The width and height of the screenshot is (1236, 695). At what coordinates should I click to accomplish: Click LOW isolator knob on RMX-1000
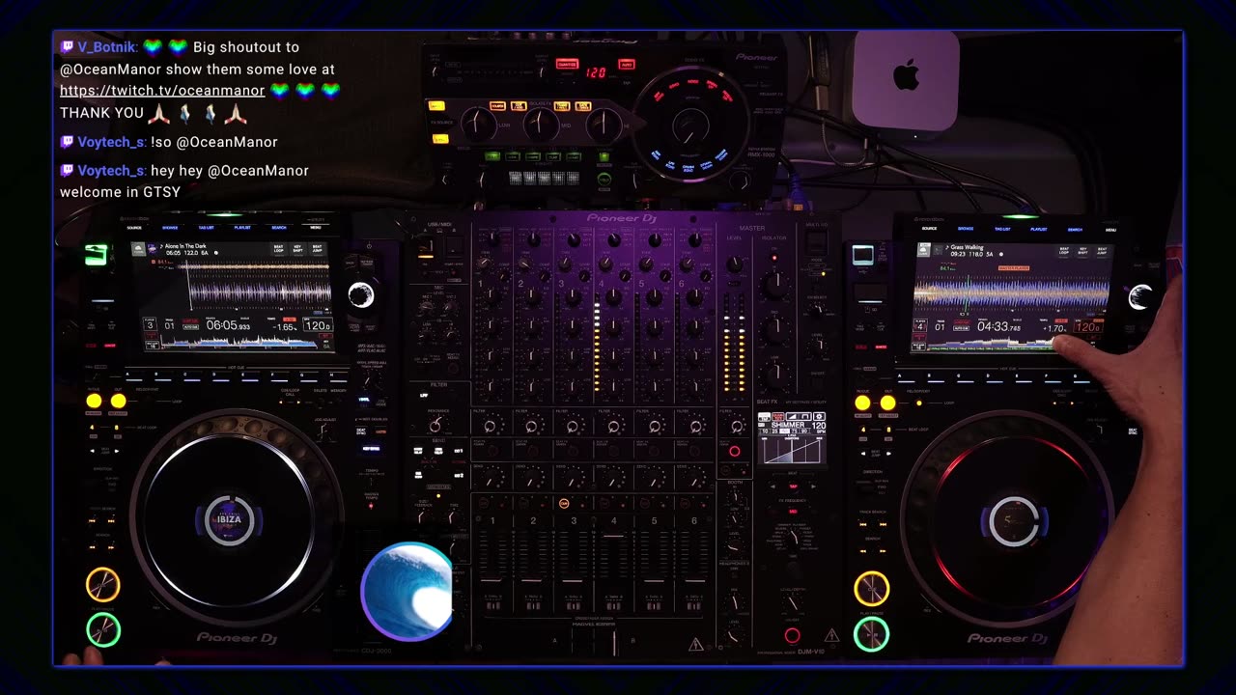(477, 123)
